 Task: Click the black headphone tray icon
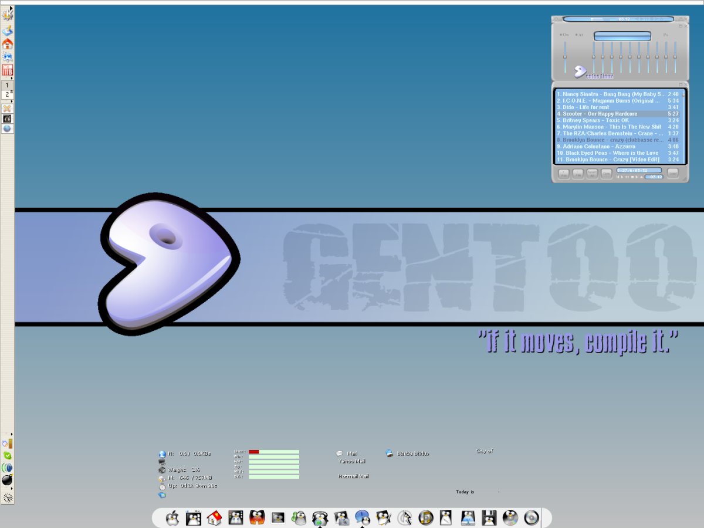pyautogui.click(x=7, y=119)
